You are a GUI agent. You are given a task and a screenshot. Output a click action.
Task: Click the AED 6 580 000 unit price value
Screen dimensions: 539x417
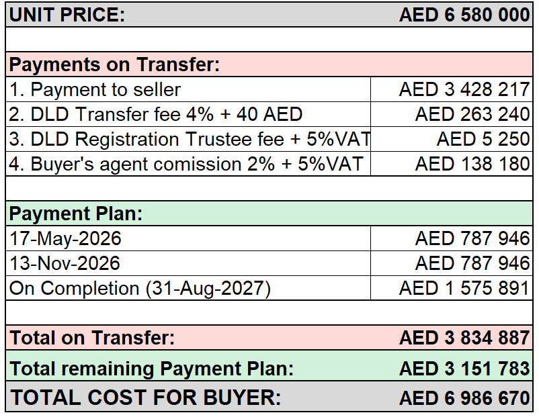pyautogui.click(x=464, y=15)
